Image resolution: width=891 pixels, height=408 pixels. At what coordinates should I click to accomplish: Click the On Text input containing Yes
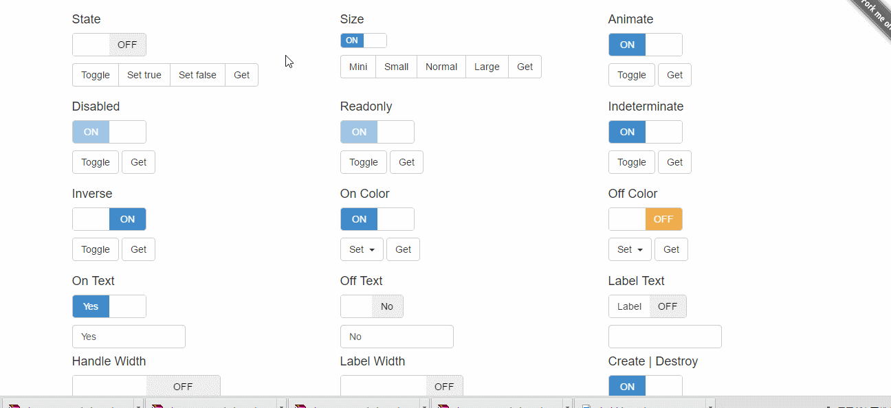pyautogui.click(x=129, y=337)
